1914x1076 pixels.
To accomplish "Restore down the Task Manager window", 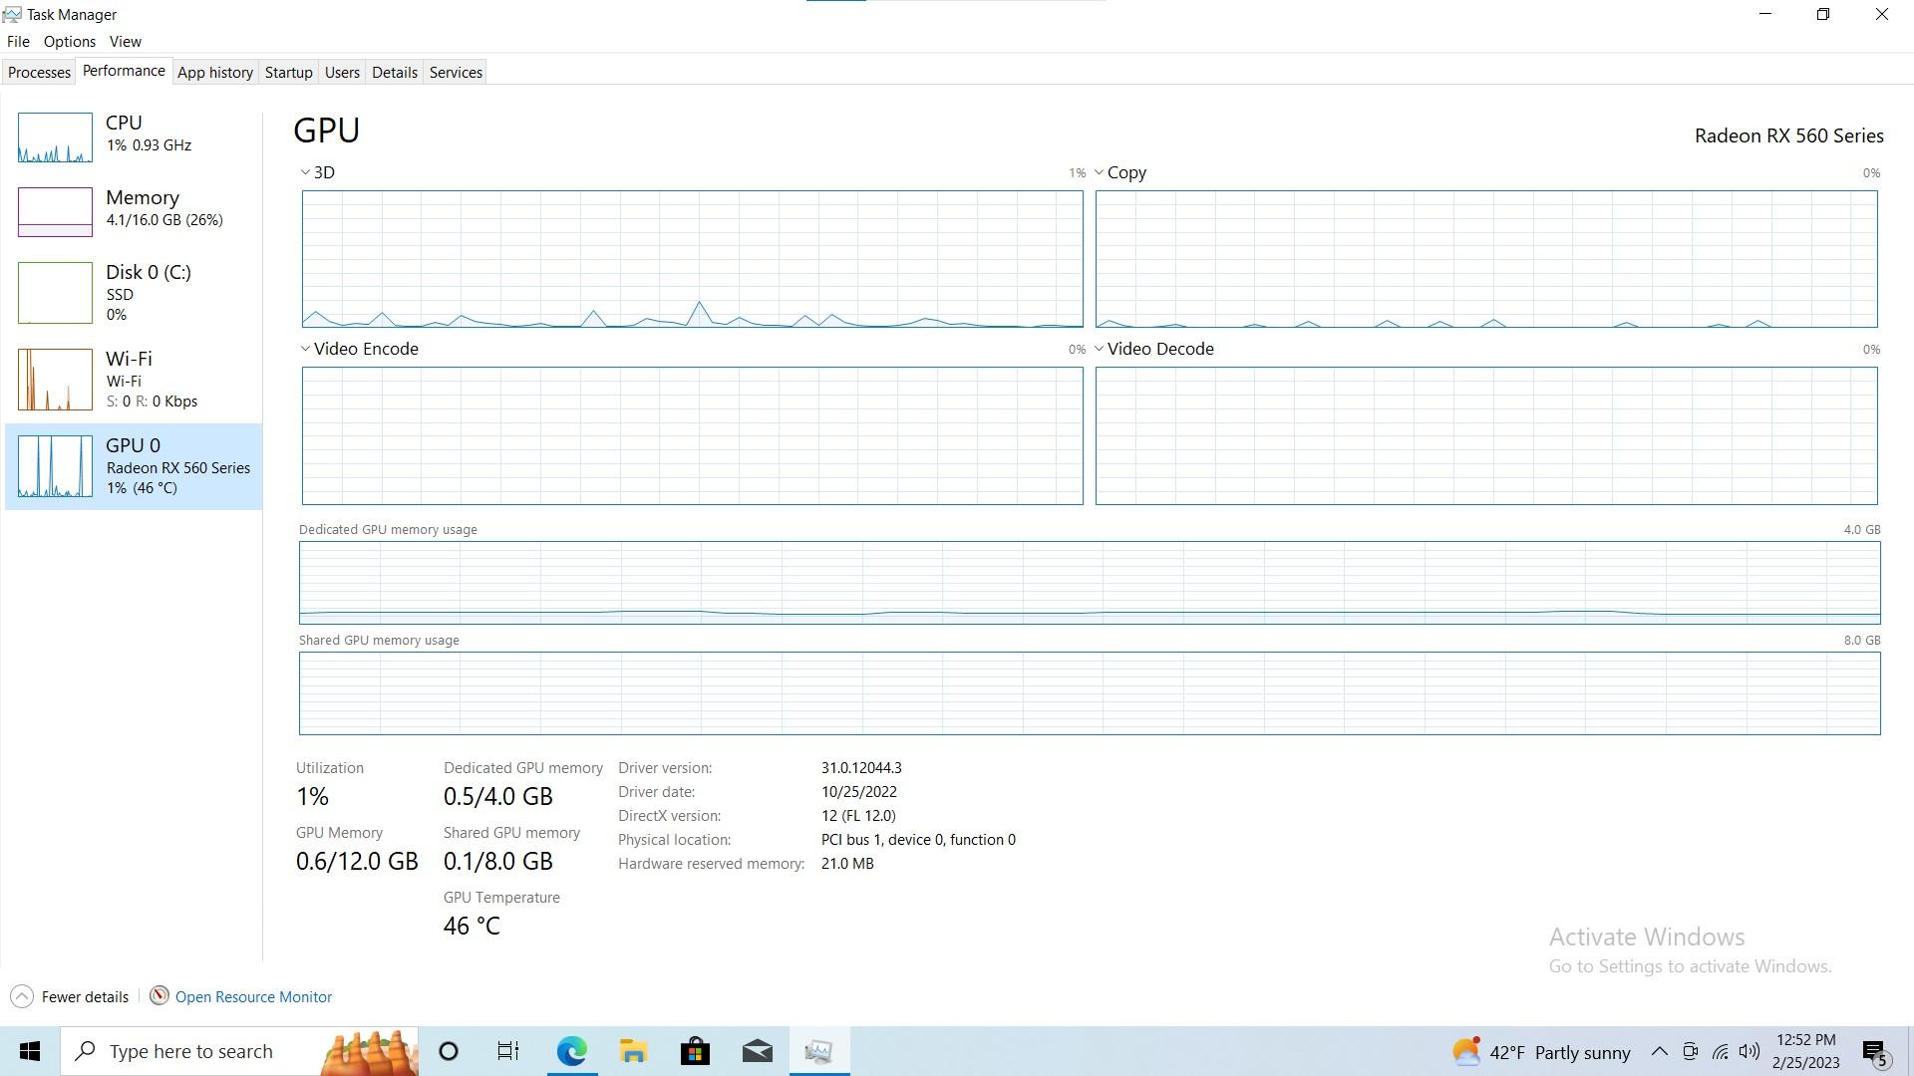I will point(1823,14).
